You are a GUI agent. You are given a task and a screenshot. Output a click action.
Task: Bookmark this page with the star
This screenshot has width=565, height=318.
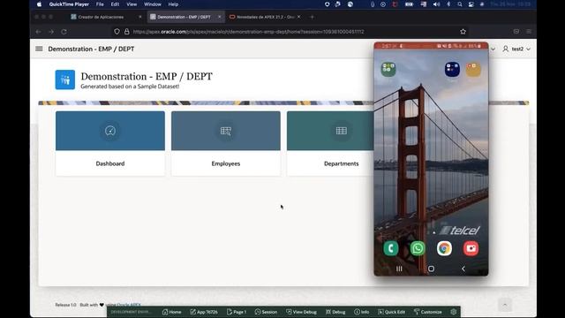click(463, 32)
